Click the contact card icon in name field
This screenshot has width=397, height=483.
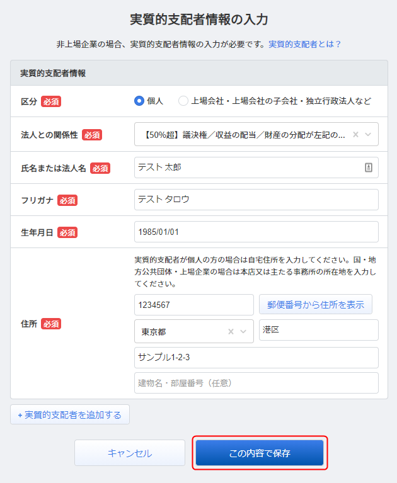pyautogui.click(x=369, y=168)
